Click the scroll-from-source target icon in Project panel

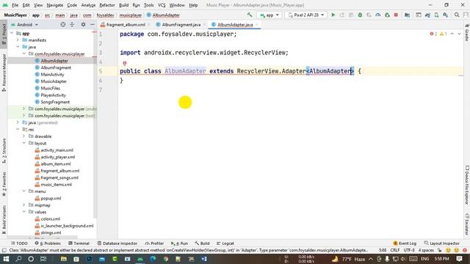point(63,24)
